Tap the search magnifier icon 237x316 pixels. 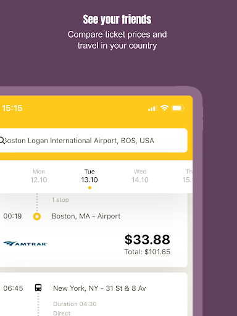(2, 141)
